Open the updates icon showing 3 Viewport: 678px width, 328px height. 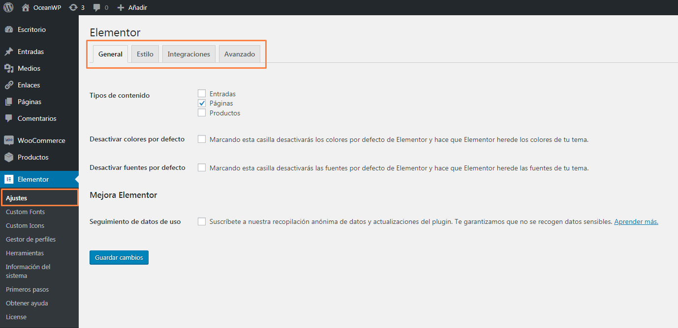point(73,7)
